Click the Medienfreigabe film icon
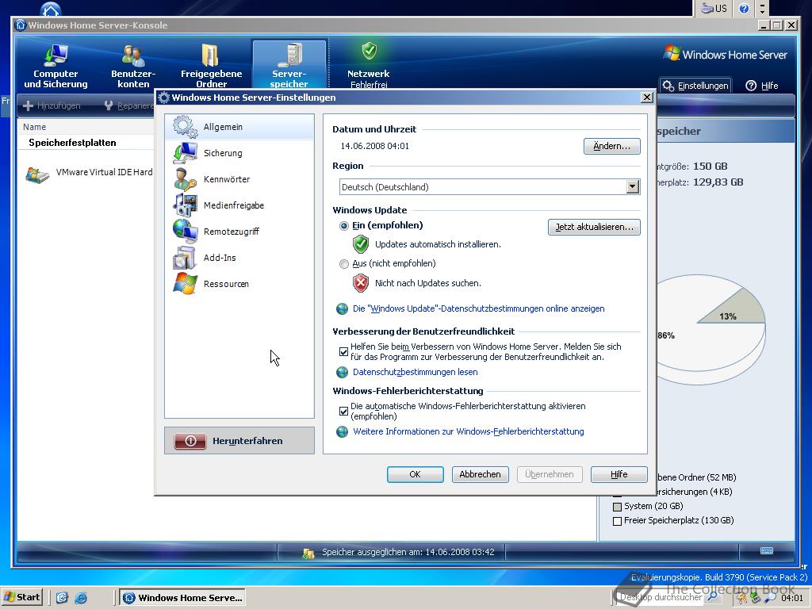This screenshot has height=609, width=812. 185,205
